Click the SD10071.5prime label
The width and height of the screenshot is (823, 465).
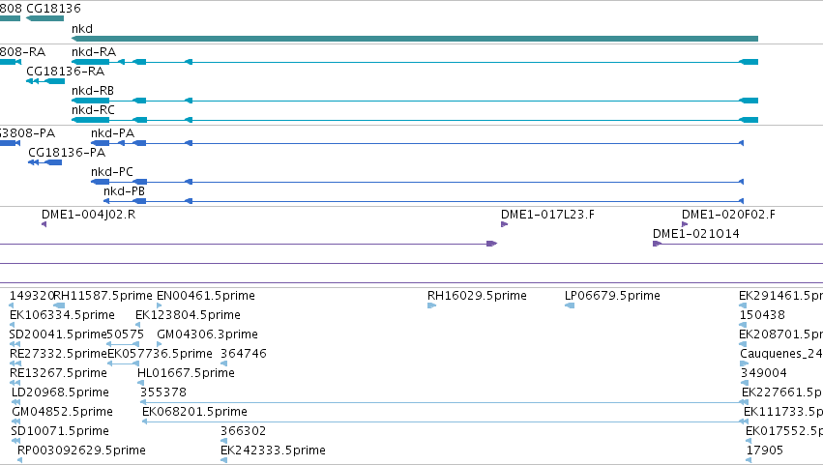tap(60, 432)
